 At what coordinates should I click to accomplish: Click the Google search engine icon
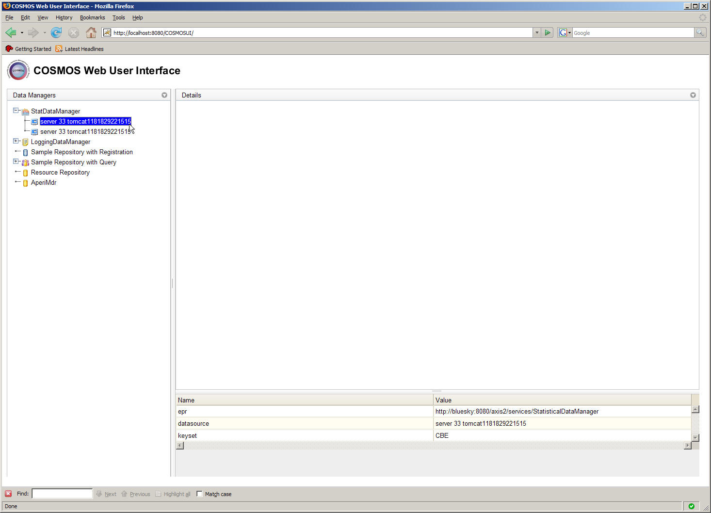pos(563,32)
